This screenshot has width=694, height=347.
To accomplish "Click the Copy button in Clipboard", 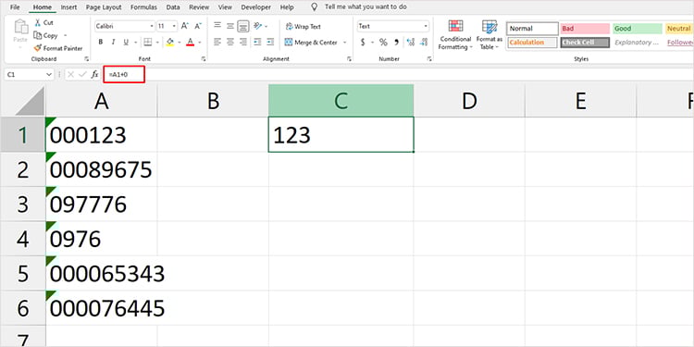I will click(46, 35).
